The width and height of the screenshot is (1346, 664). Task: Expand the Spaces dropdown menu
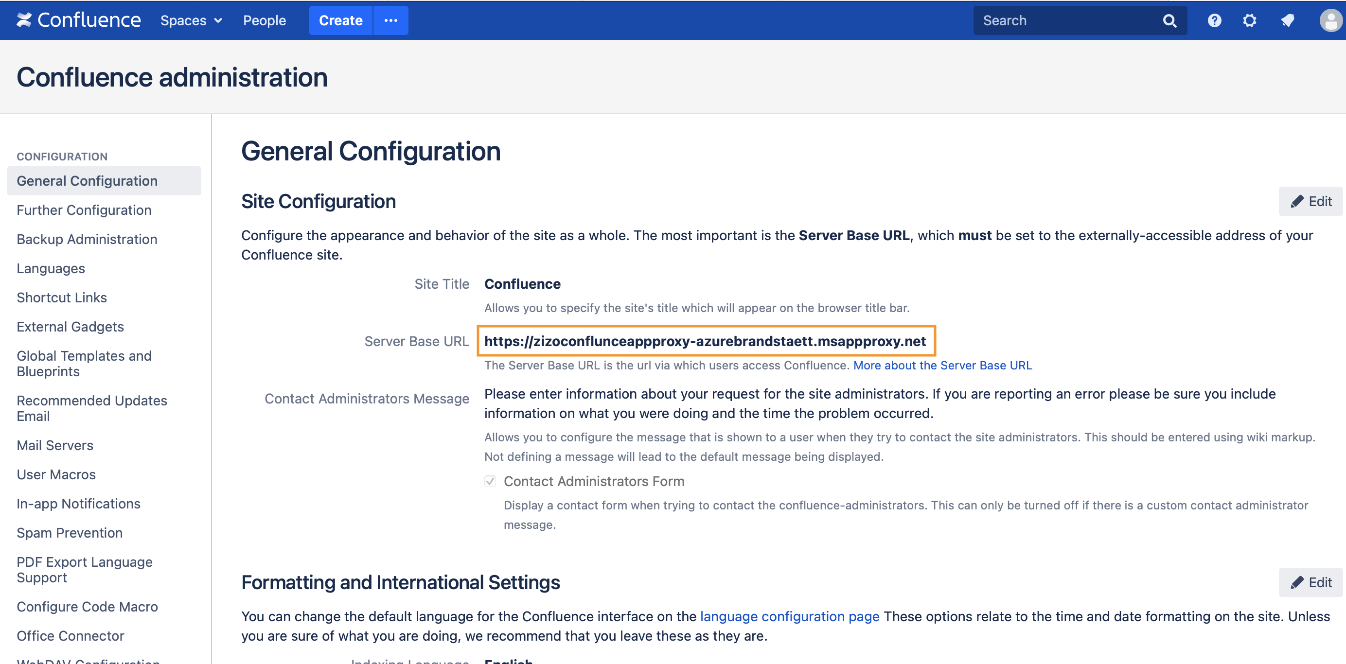point(191,20)
